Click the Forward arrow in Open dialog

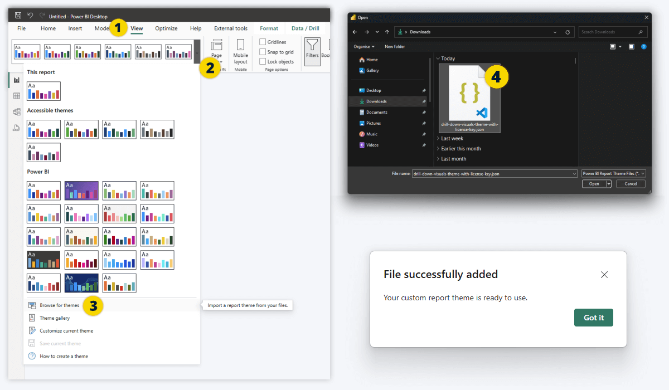coord(366,32)
